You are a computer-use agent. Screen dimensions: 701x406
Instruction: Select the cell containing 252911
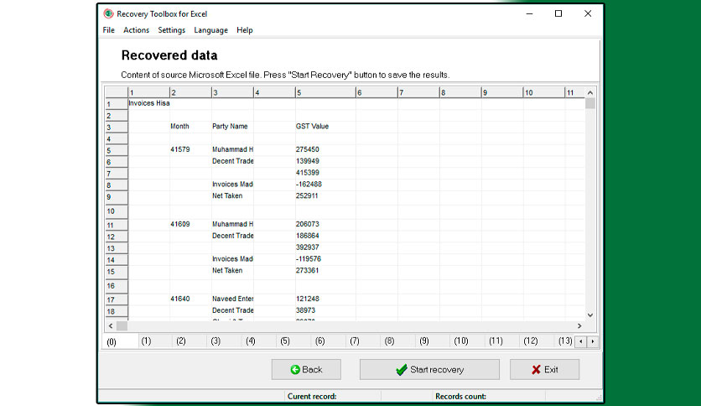pyautogui.click(x=325, y=196)
